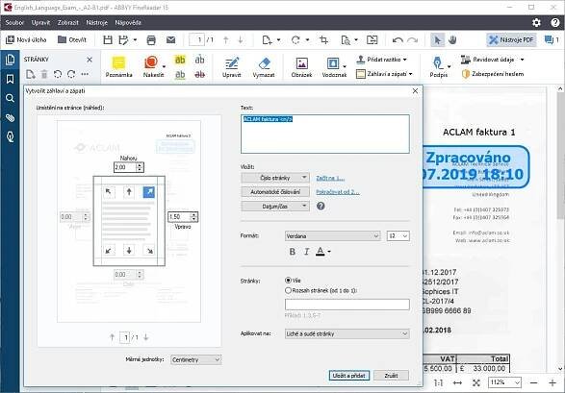
Task: Open the digital signatures sidebar panel
Action: pos(10,137)
